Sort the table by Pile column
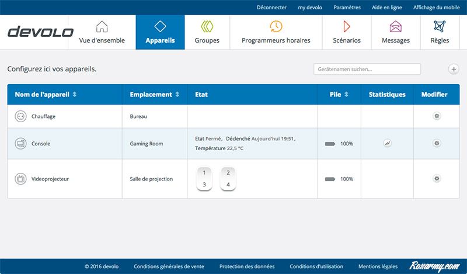Viewport: 467px width, 274px height. (339, 95)
